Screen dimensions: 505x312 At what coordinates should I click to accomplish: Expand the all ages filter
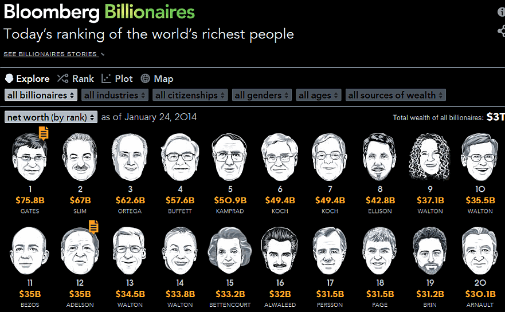319,95
